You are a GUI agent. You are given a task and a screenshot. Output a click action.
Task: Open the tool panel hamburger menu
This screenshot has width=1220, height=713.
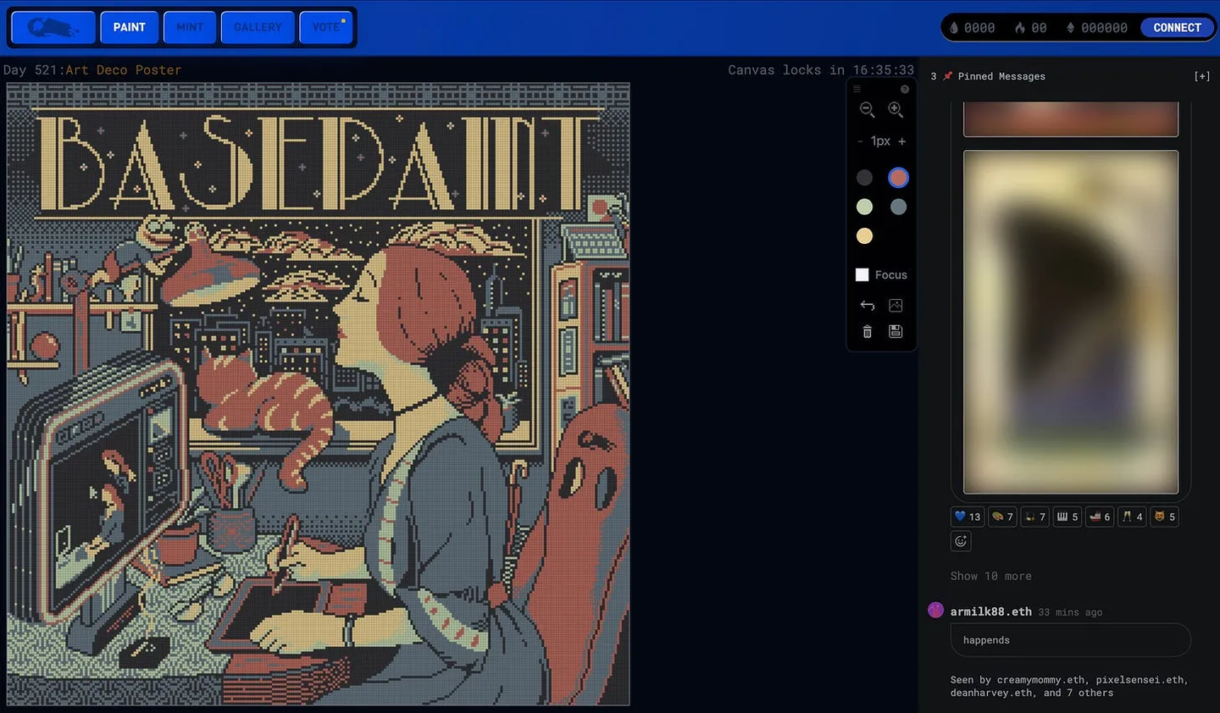click(x=857, y=89)
